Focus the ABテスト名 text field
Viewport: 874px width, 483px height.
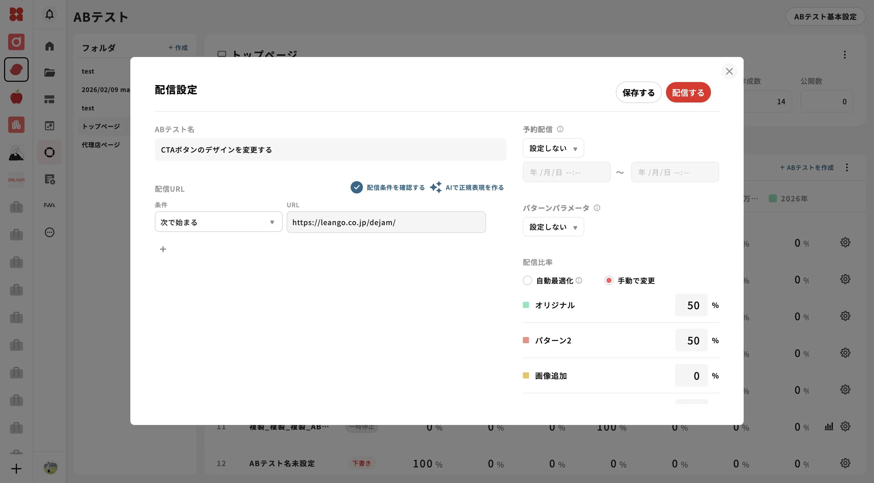tap(330, 149)
